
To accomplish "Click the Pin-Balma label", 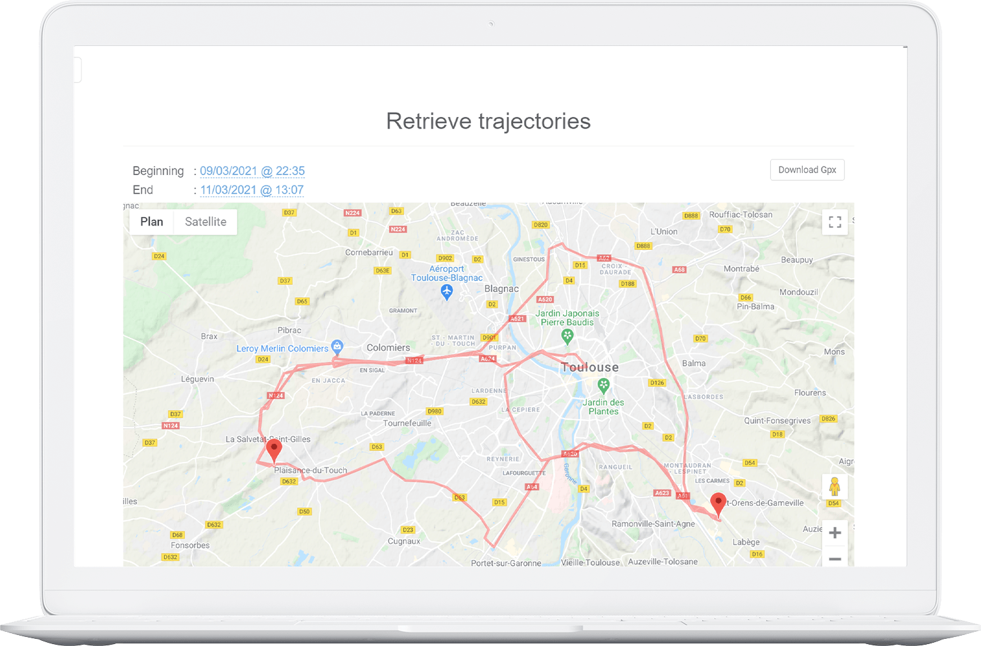I will coord(755,306).
